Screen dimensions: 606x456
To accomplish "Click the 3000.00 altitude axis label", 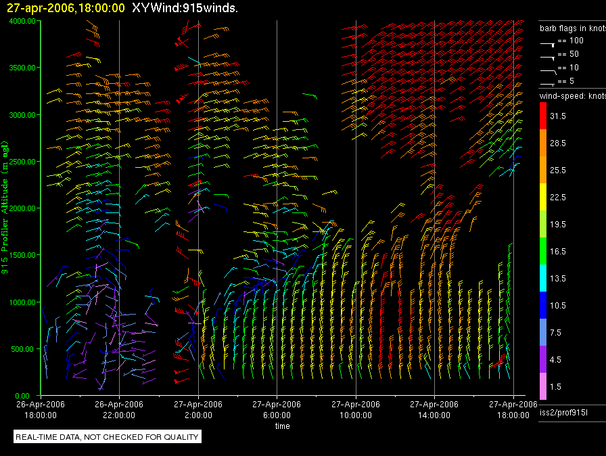I will (x=22, y=115).
